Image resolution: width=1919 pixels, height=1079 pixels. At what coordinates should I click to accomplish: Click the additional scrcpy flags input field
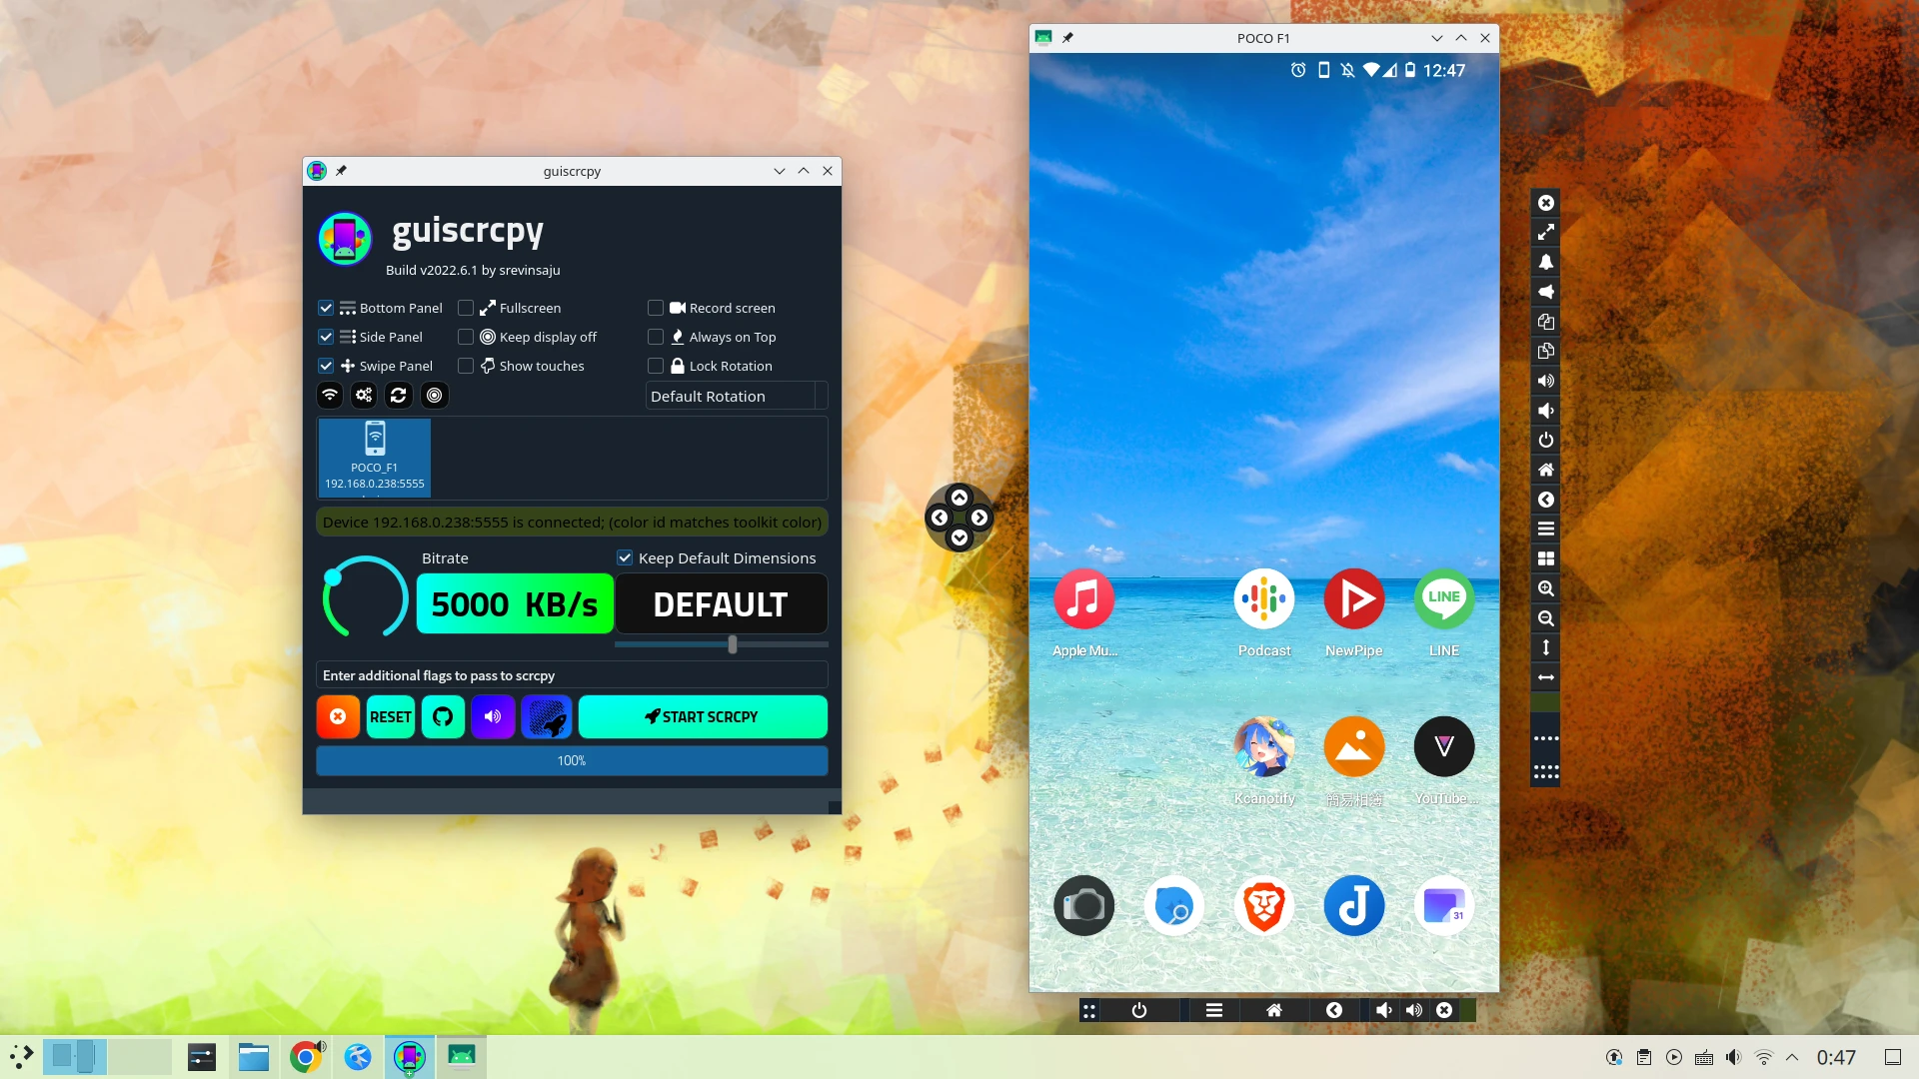572,675
